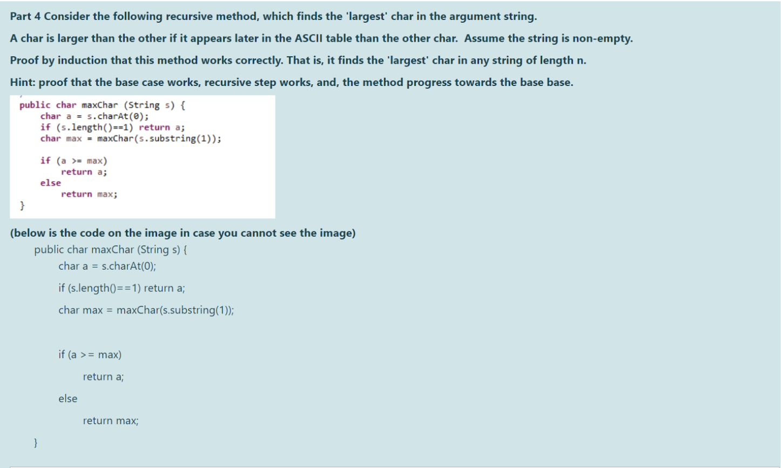Screen dimensions: 781x468
Task: Click plain-text 'public char maxChar (String s) {' line
Action: pos(111,250)
